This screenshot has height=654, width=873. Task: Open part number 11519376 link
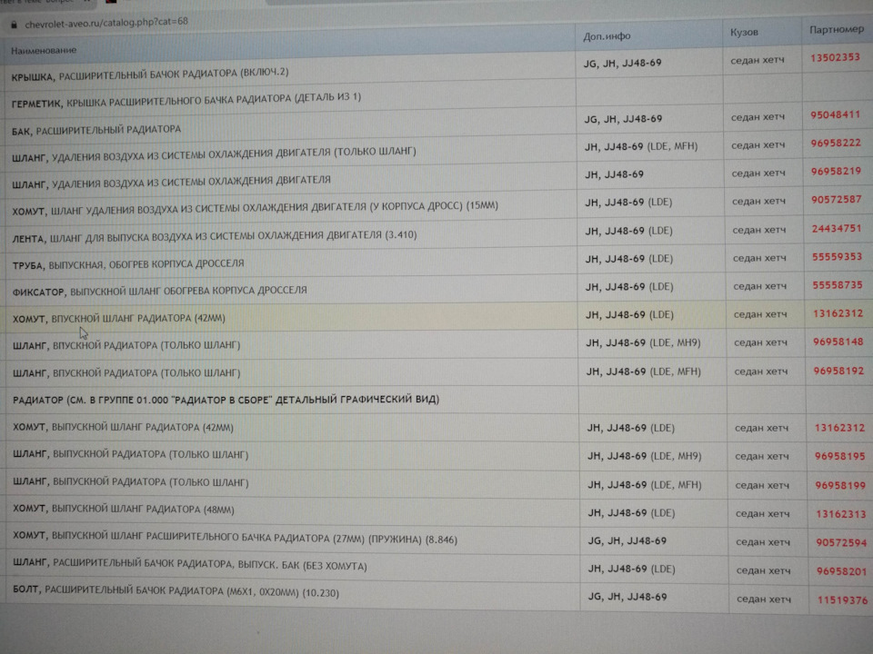pos(842,600)
